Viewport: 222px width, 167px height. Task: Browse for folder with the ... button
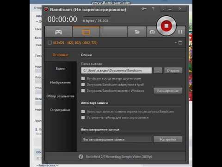158,71
